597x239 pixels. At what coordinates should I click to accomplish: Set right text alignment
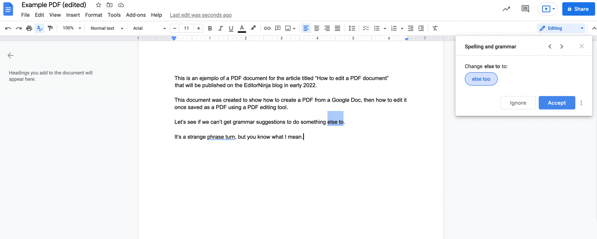(327, 28)
